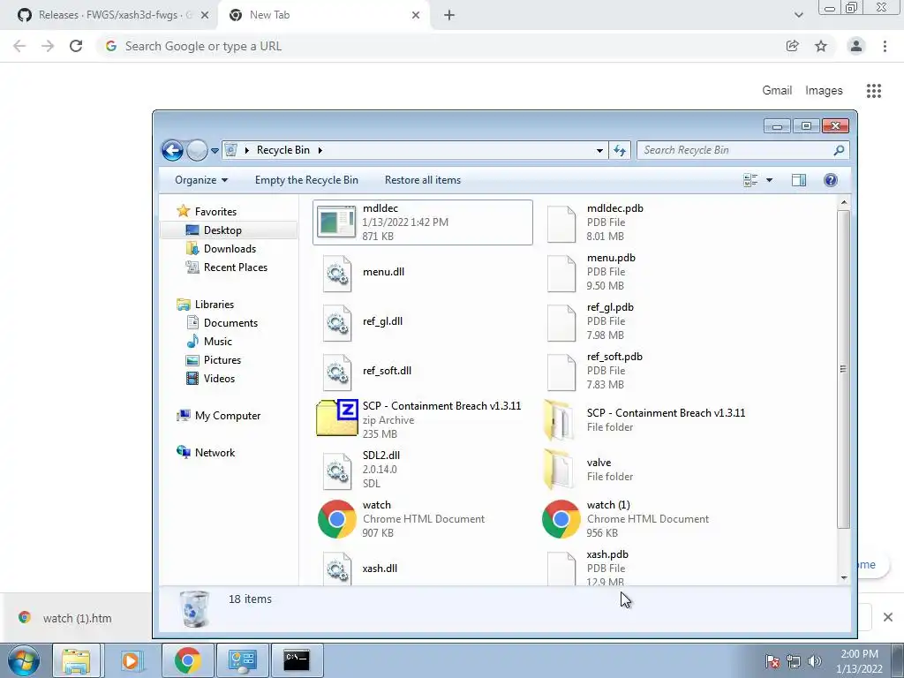Open Windows Start menu orb
The image size is (904, 678).
point(23,660)
